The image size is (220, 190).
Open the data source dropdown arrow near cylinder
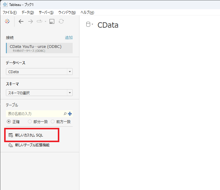coord(92,24)
